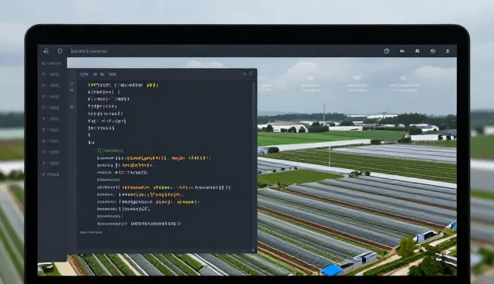This screenshot has height=284, width=494.
Task: Click the picture icon in the top-right toolbar
Action: 417,51
